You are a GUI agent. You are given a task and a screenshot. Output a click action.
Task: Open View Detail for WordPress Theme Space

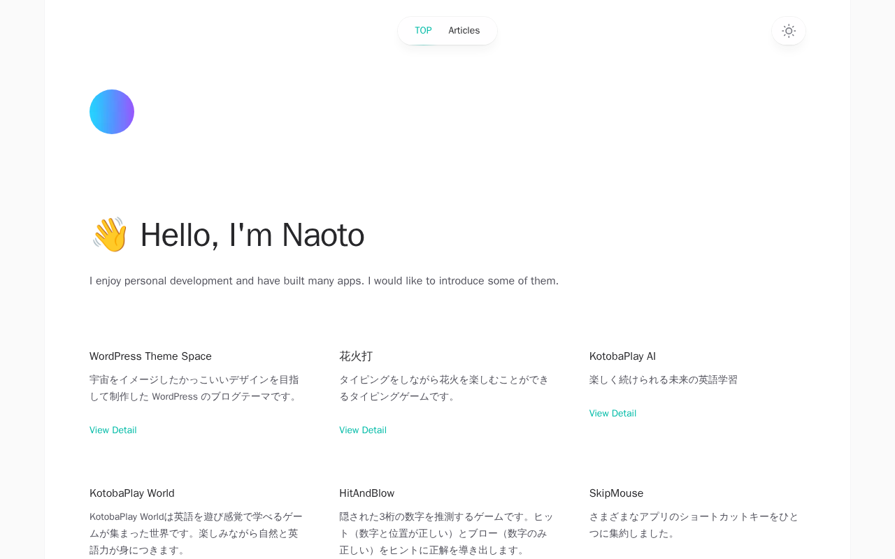point(113,430)
